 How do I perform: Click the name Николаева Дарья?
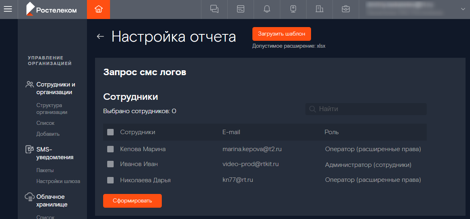click(145, 180)
